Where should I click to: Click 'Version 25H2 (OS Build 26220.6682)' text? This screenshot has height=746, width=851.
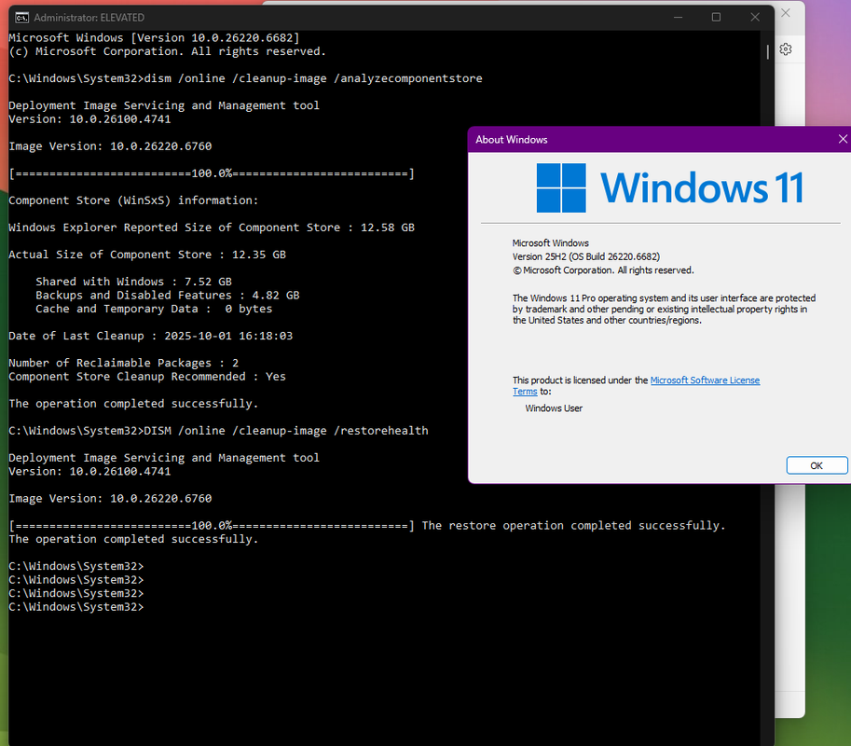coord(586,256)
